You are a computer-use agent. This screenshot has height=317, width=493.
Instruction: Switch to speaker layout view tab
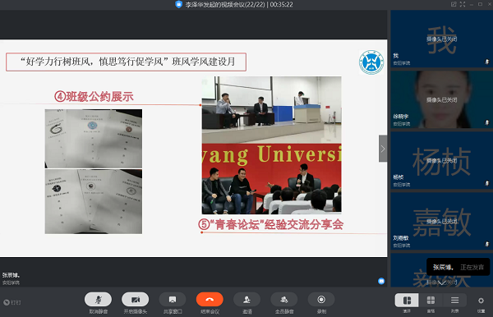click(407, 301)
